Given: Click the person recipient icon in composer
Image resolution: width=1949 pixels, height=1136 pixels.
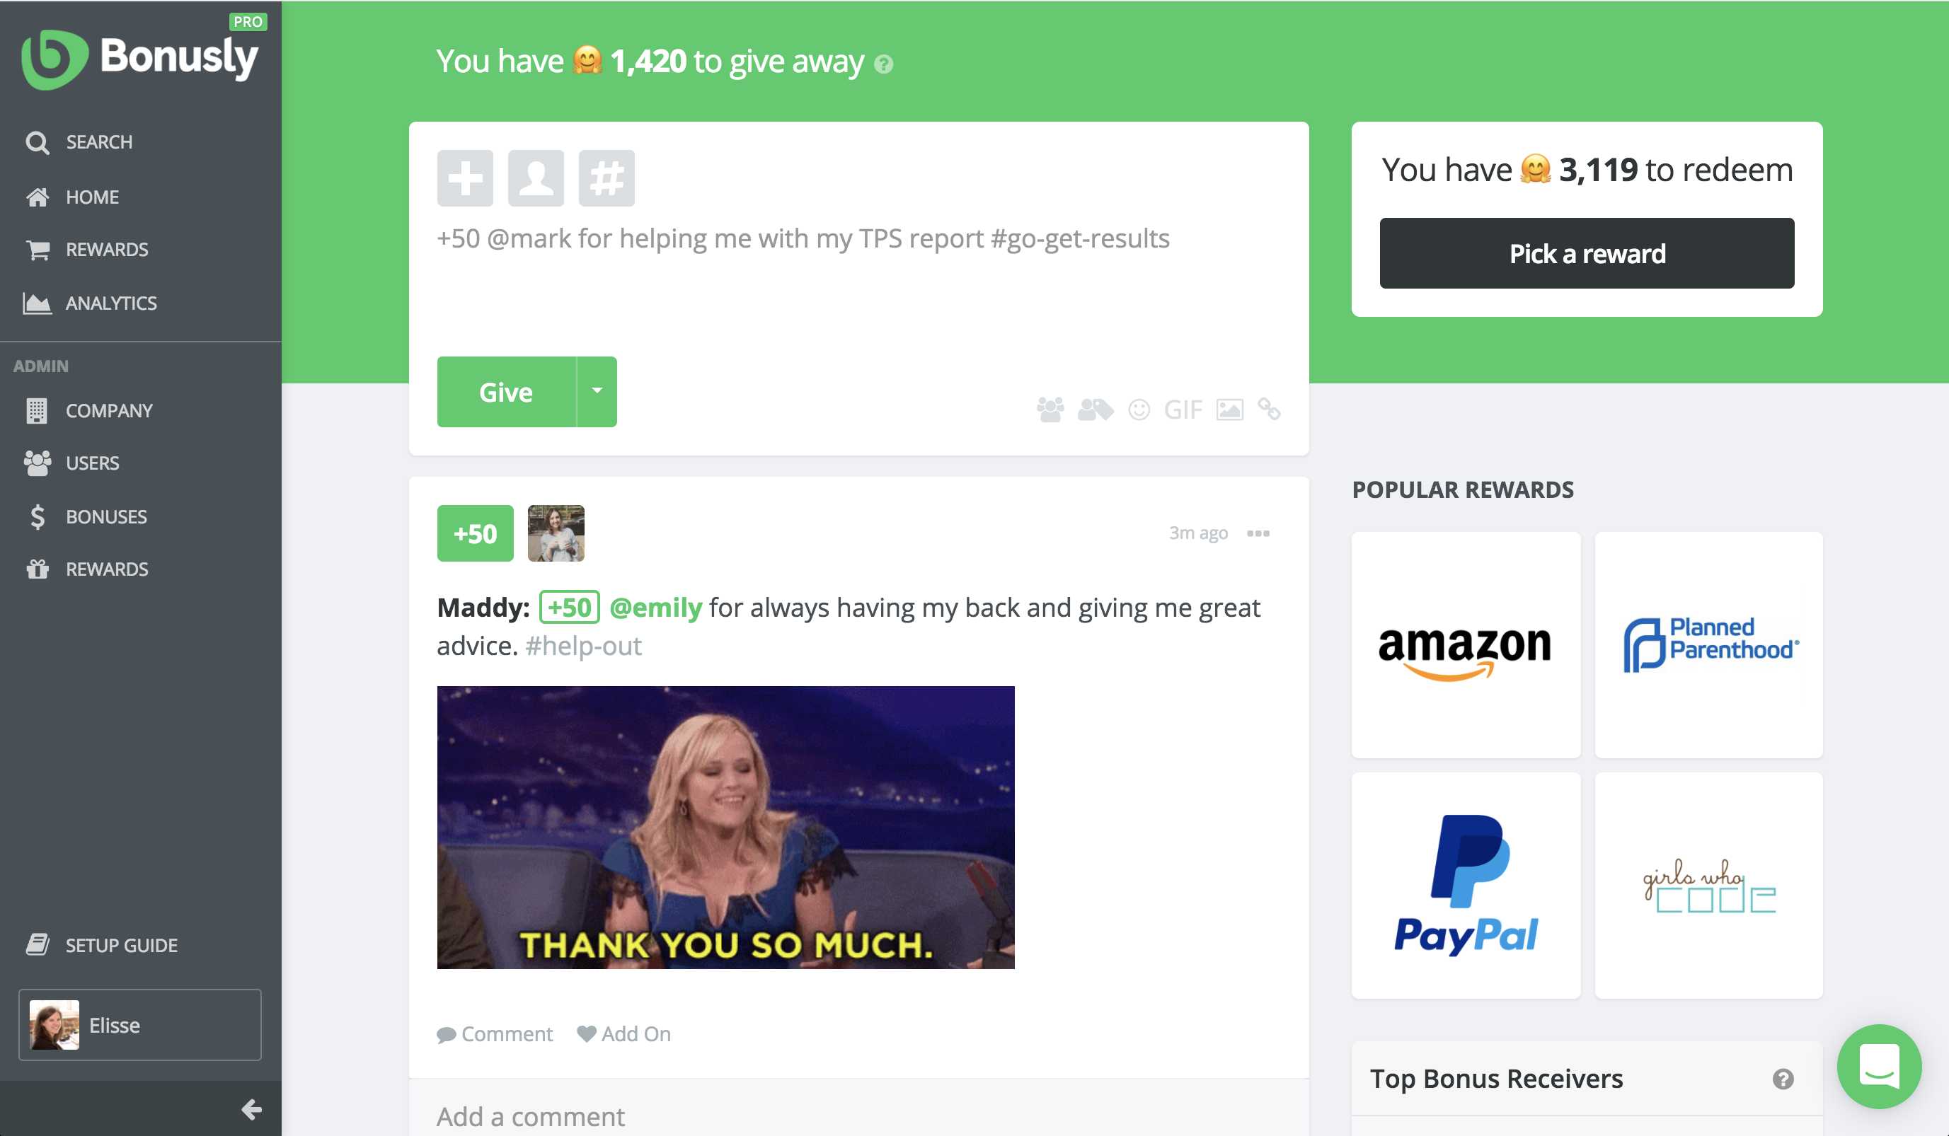Looking at the screenshot, I should tap(535, 178).
